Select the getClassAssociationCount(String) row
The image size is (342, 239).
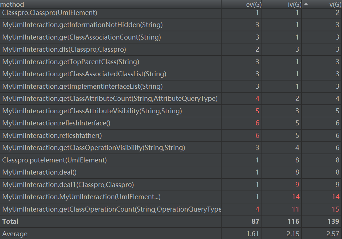(81, 37)
